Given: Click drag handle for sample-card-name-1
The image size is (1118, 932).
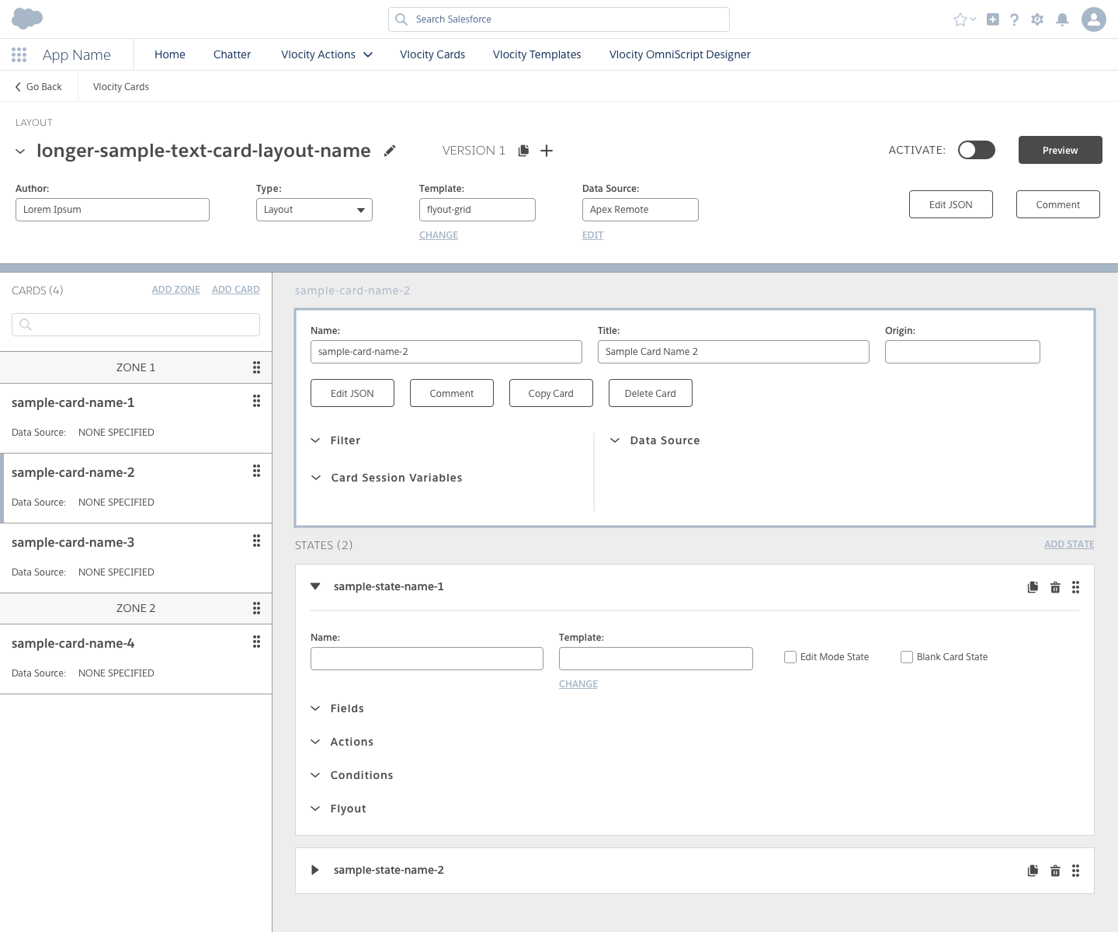Looking at the screenshot, I should coord(256,401).
